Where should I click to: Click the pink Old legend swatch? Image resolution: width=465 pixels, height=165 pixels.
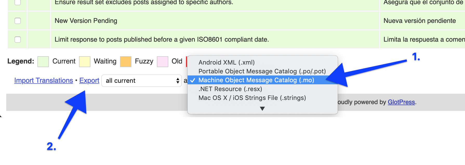point(163,62)
